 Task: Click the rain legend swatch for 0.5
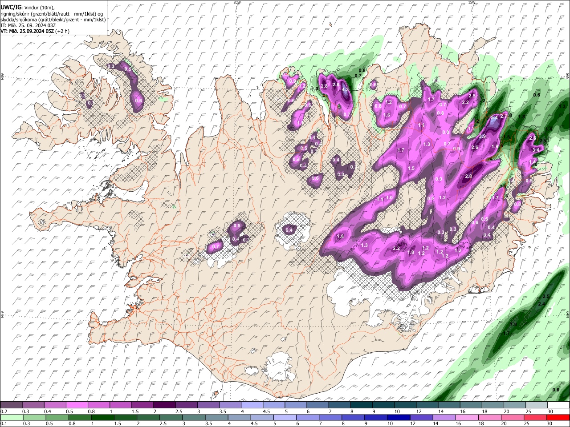pyautogui.click(x=57, y=418)
